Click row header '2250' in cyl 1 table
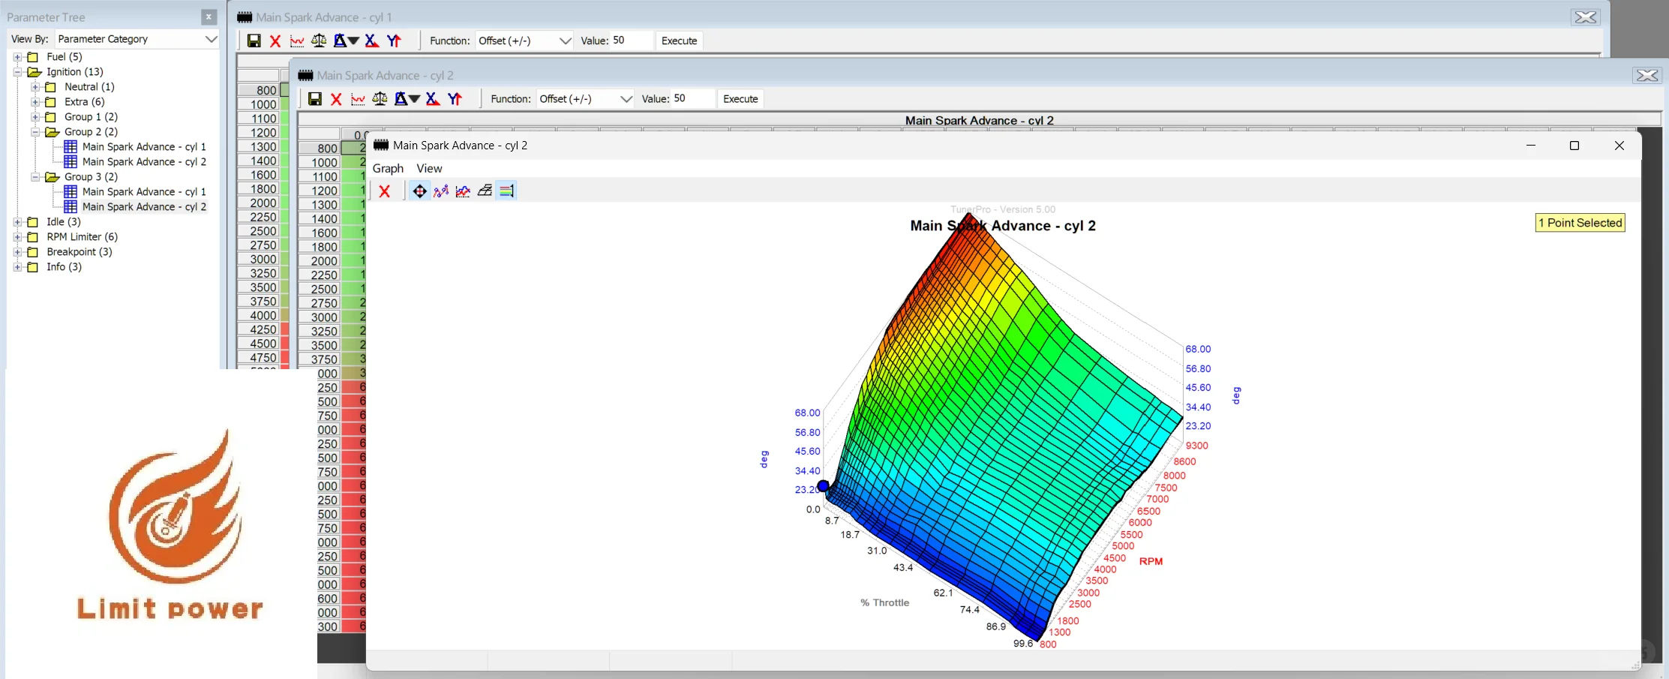Image resolution: width=1669 pixels, height=679 pixels. (x=259, y=217)
